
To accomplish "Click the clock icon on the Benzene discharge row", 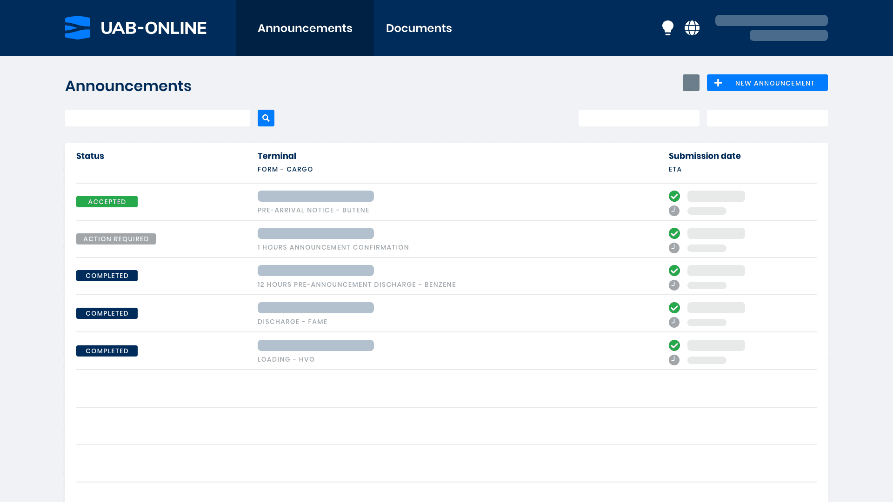I will [x=674, y=285].
